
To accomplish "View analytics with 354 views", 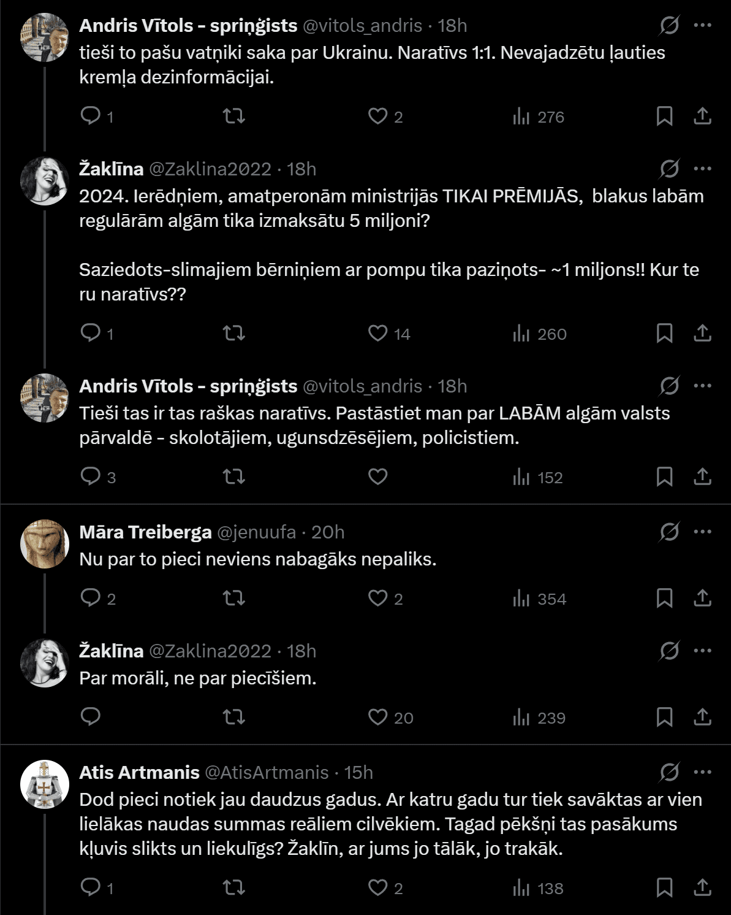I will [x=539, y=599].
